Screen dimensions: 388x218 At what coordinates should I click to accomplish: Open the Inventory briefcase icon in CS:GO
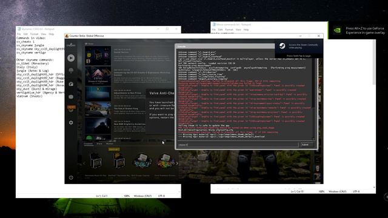(71, 84)
